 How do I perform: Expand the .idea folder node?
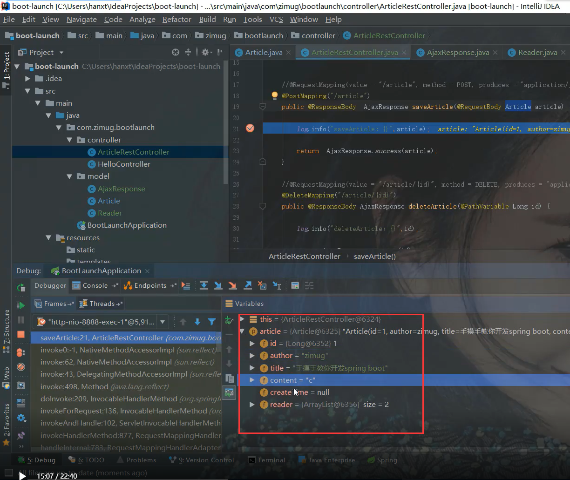[x=27, y=79]
